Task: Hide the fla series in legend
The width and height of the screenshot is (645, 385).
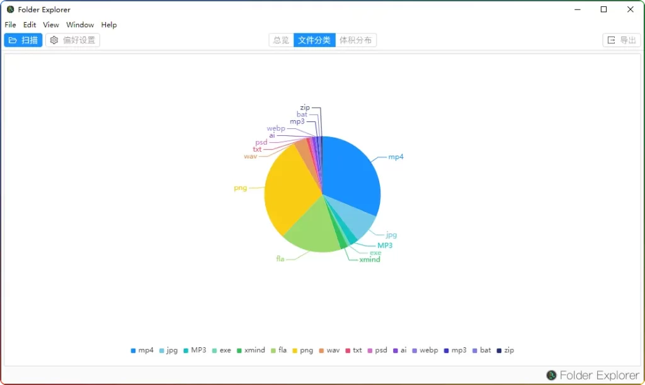Action: pos(278,350)
